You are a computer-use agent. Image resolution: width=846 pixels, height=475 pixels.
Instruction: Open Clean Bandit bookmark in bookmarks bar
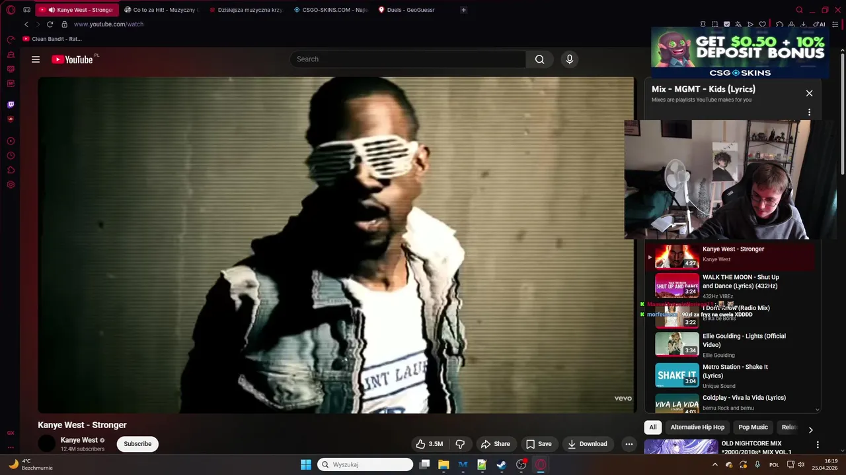pos(52,39)
